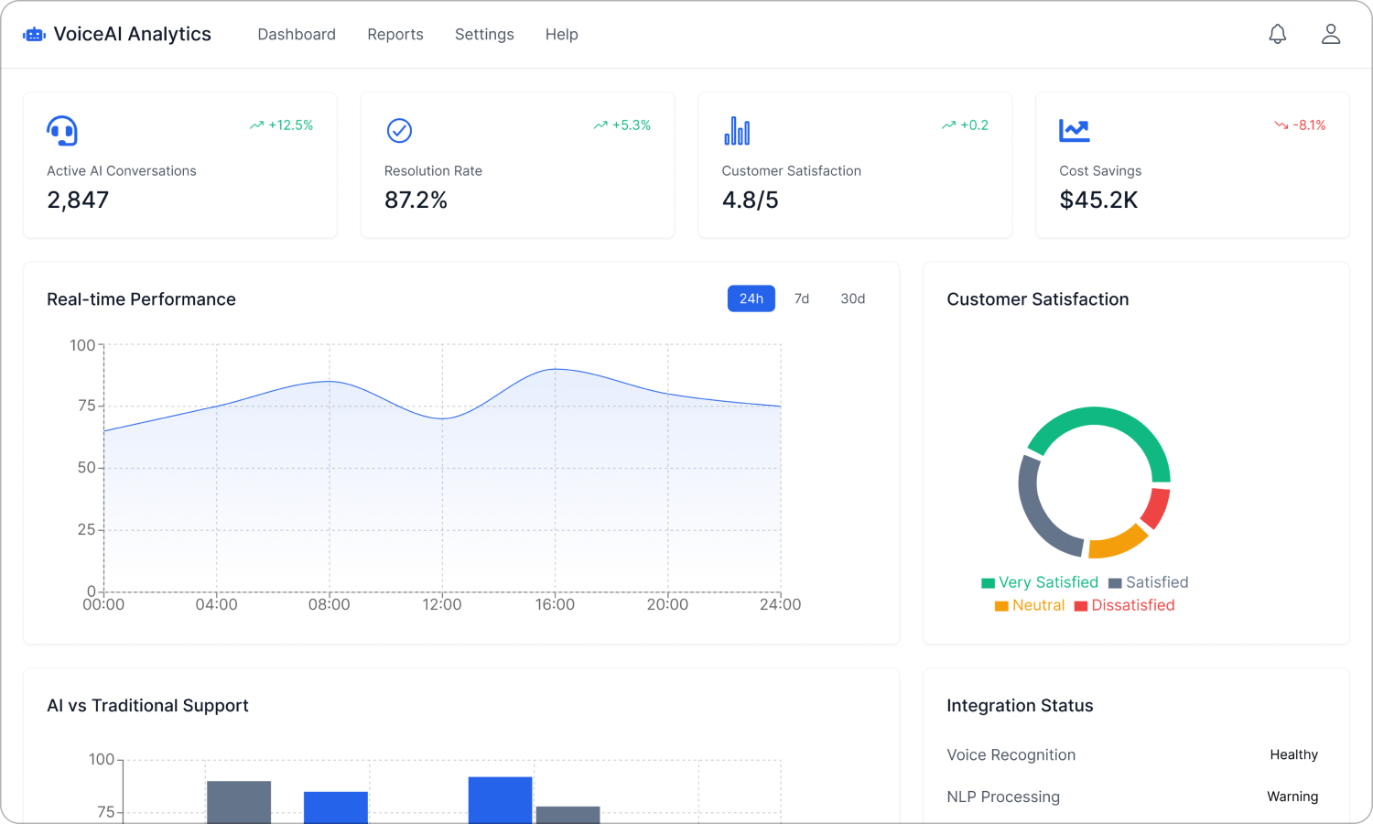Select the 30d time range option

(x=852, y=298)
